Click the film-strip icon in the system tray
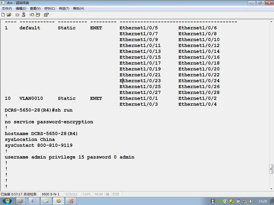The image size is (274, 205). coord(213,201)
